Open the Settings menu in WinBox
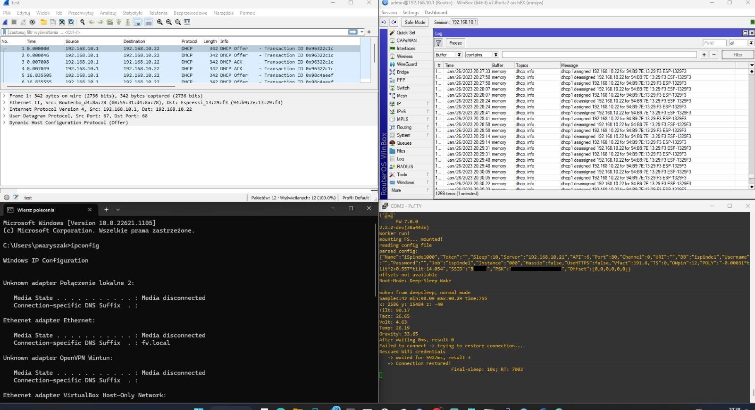 pos(411,13)
